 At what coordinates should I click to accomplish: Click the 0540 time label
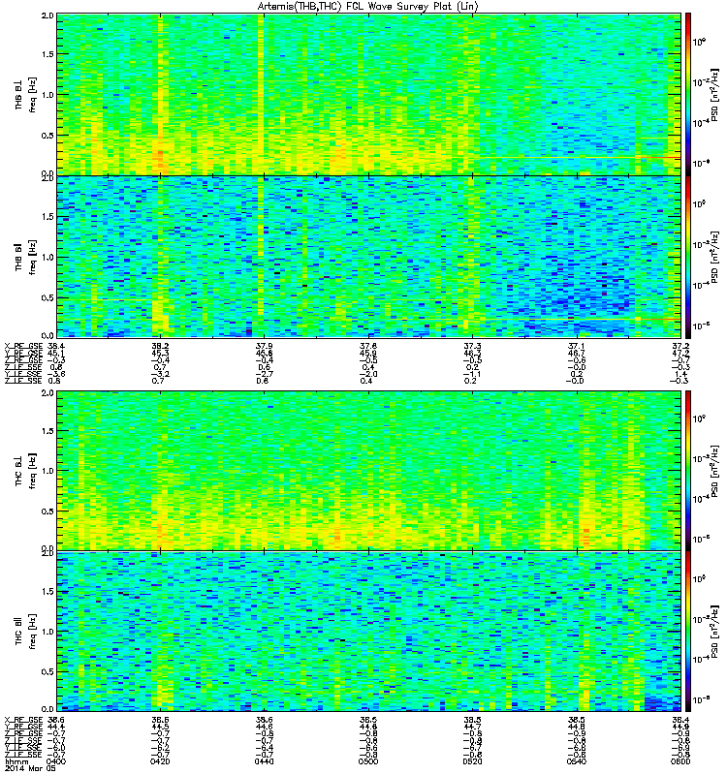click(577, 761)
